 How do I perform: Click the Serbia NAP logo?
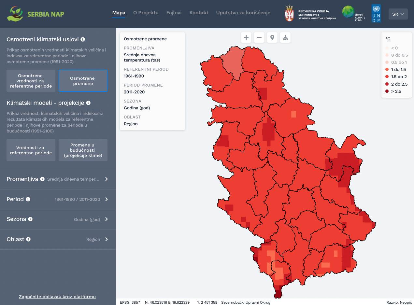coord(36,14)
